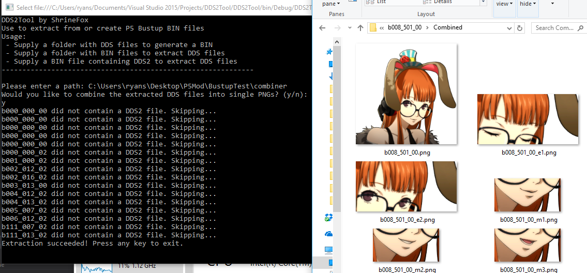
Task: Click the file name b008_501_00_m1.png
Action: click(x=529, y=220)
